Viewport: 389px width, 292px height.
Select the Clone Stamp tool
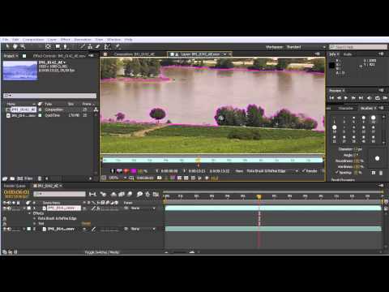click(90, 46)
